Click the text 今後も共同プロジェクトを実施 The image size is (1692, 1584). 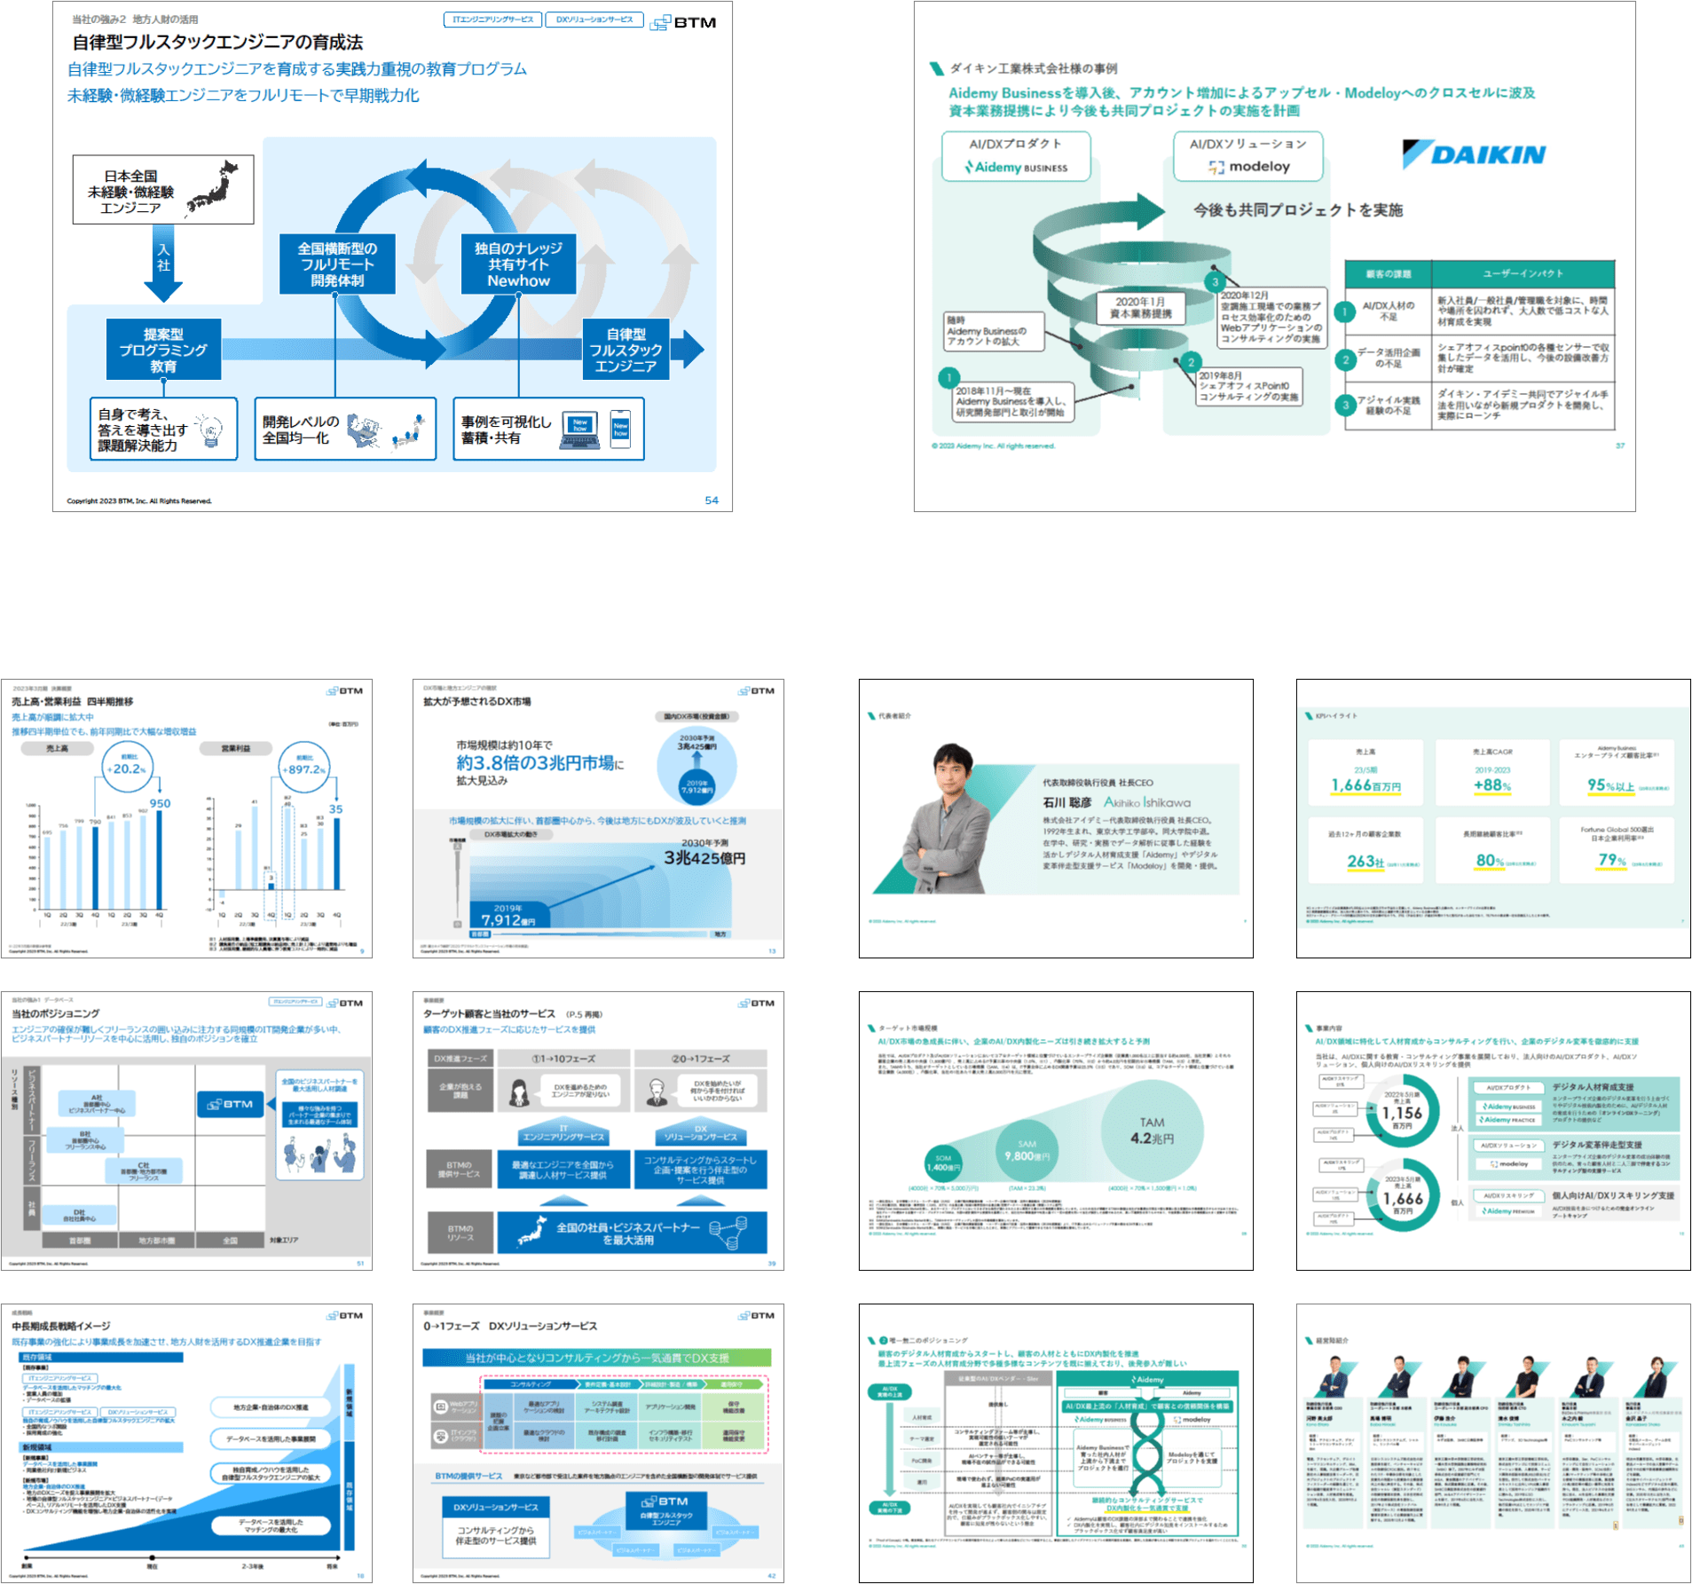(1298, 209)
